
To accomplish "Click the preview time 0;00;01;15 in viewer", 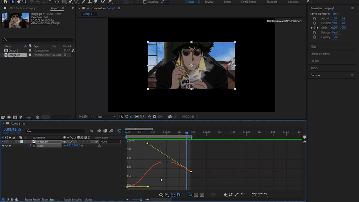I will (x=188, y=117).
